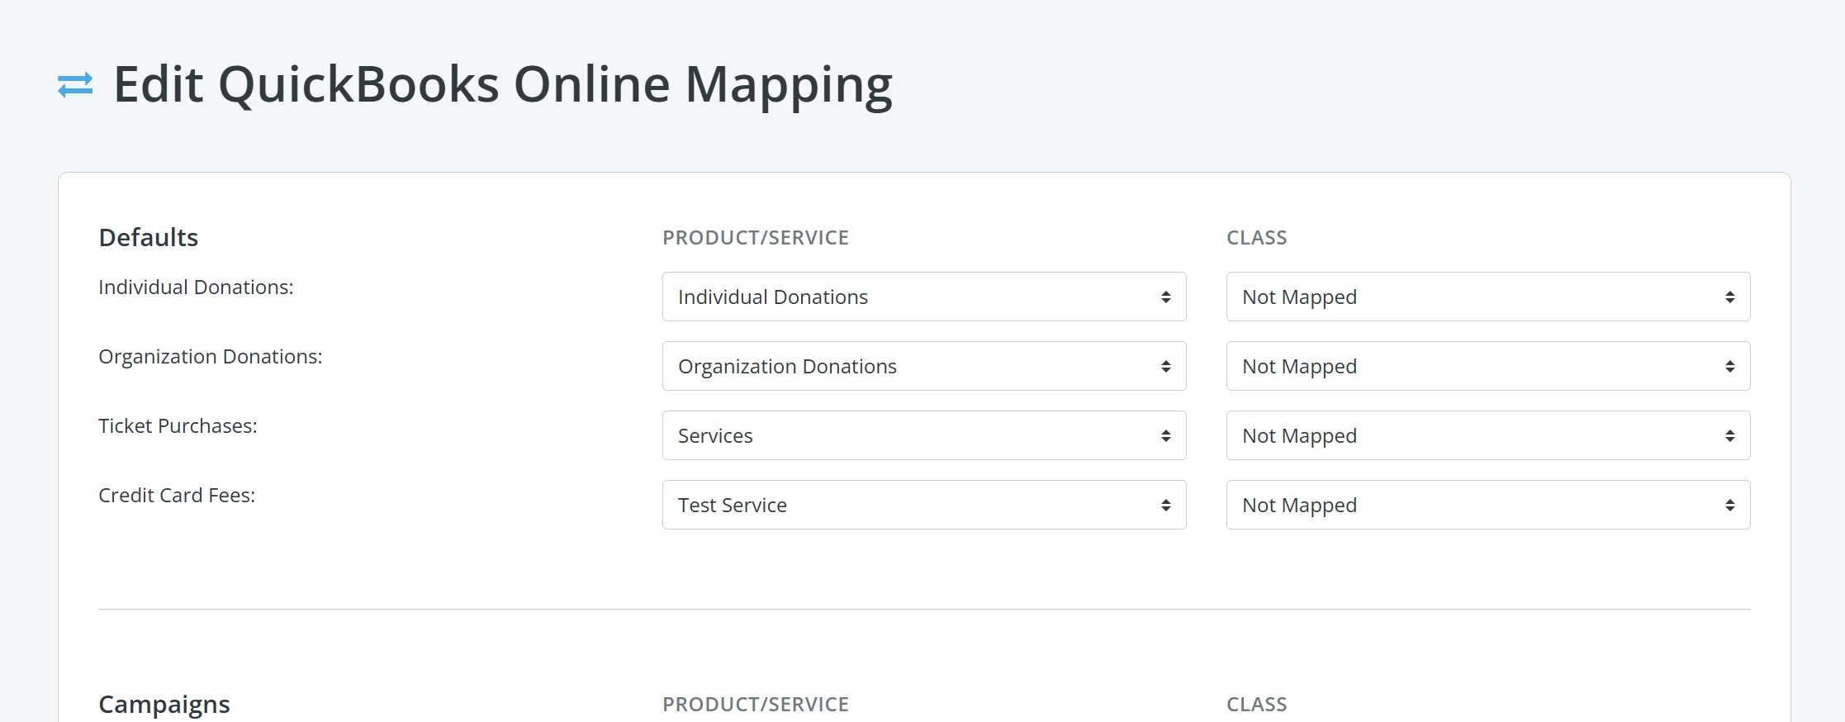Click the Campaigns 'PRODUCT/SERVICE' column header
The width and height of the screenshot is (1845, 722).
click(756, 705)
